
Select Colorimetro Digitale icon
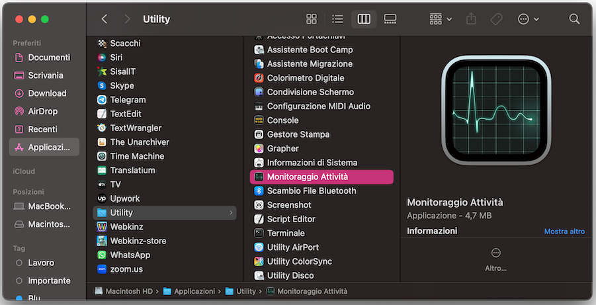click(259, 78)
